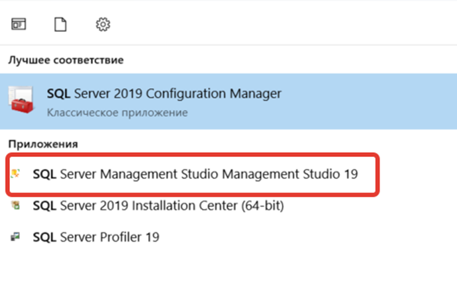This screenshot has height=290, width=457.
Task: Open SQL Server 2019 Configuration Manager
Action: [164, 93]
